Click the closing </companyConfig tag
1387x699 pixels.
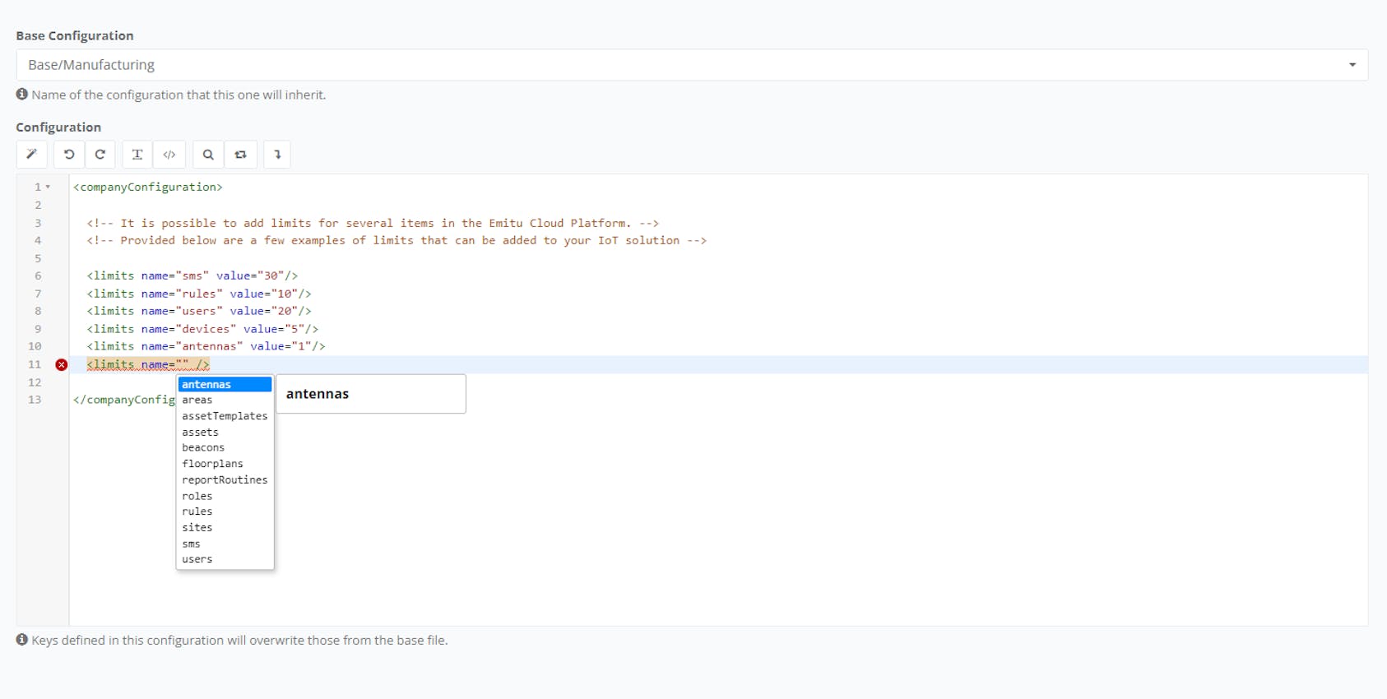tap(124, 400)
